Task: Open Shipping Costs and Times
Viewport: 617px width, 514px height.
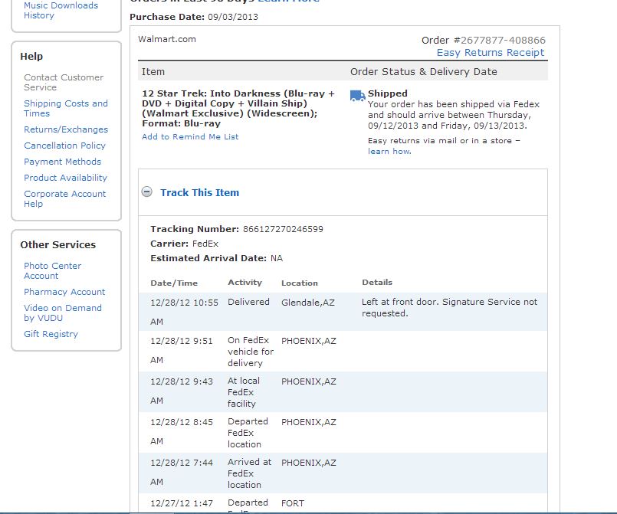Action: (66, 108)
